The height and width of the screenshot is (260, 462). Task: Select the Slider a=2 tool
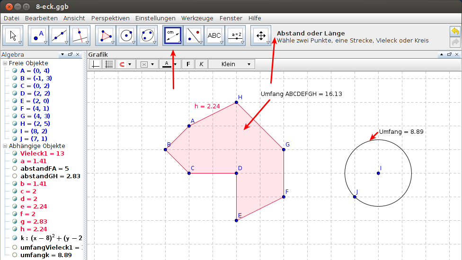click(235, 35)
